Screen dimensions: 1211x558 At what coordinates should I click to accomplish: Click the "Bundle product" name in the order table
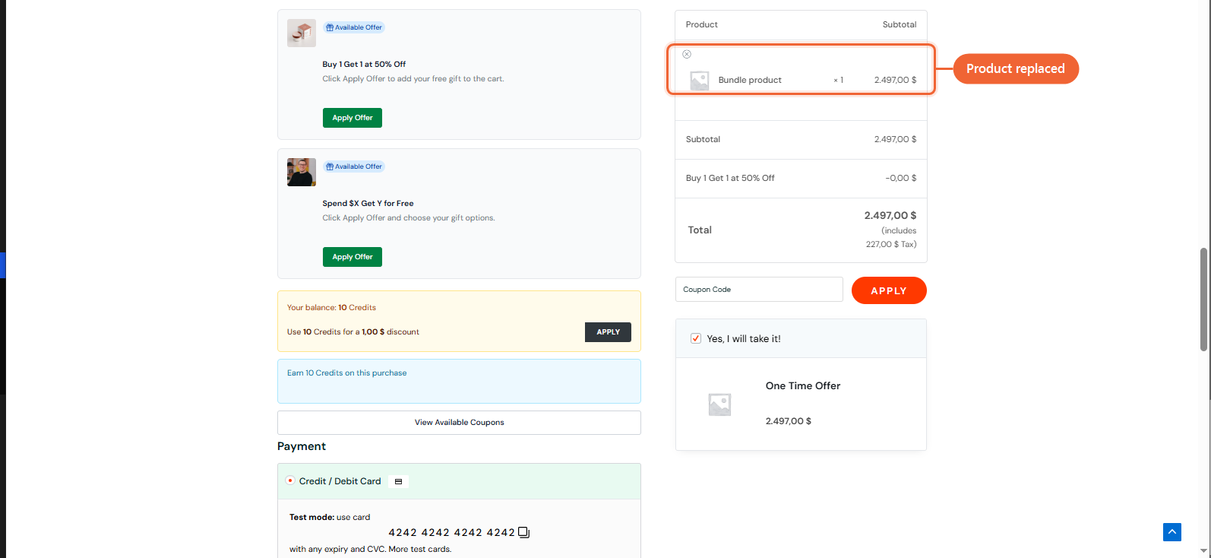click(x=750, y=80)
